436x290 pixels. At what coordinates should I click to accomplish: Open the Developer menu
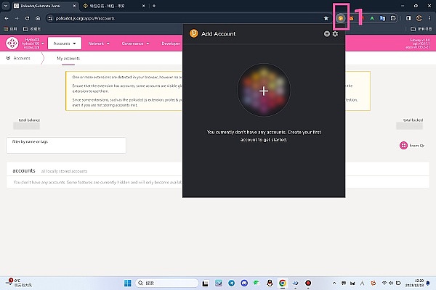tap(171, 43)
